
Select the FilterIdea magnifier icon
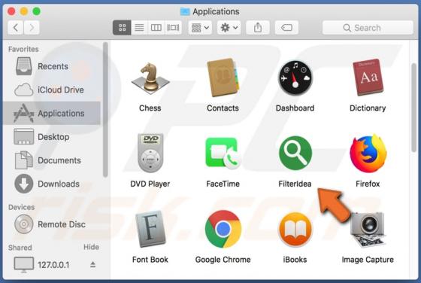(x=295, y=153)
